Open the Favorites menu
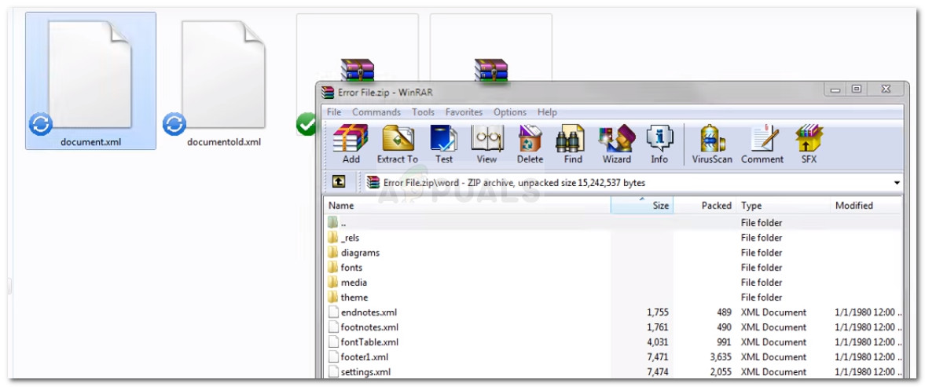Viewport: 925px width, 387px height. 464,112
